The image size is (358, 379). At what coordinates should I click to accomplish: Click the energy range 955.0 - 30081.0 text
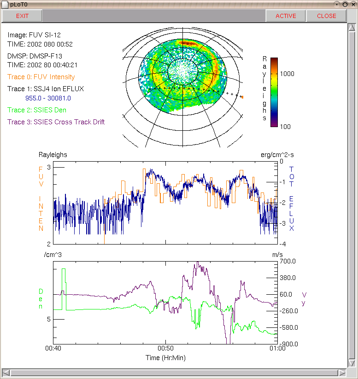point(48,98)
